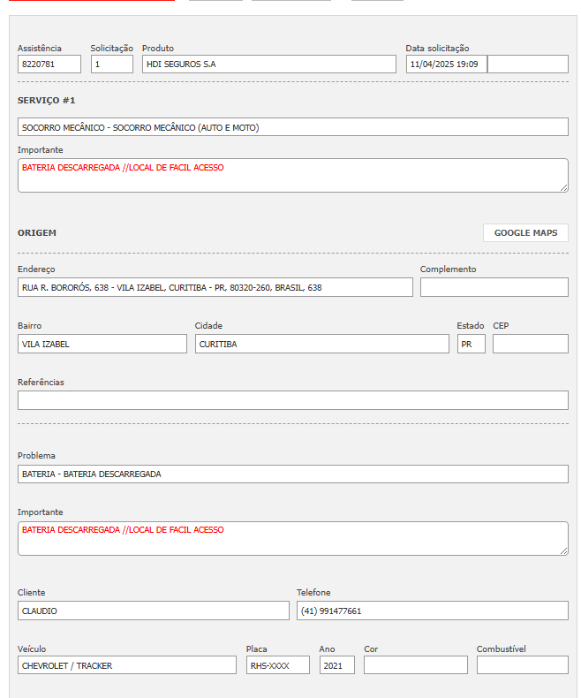
Task: Click the Assistência field showing 8220781
Action: pyautogui.click(x=49, y=64)
